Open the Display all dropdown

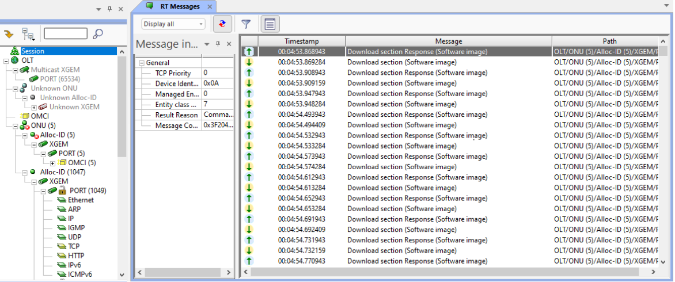(173, 24)
